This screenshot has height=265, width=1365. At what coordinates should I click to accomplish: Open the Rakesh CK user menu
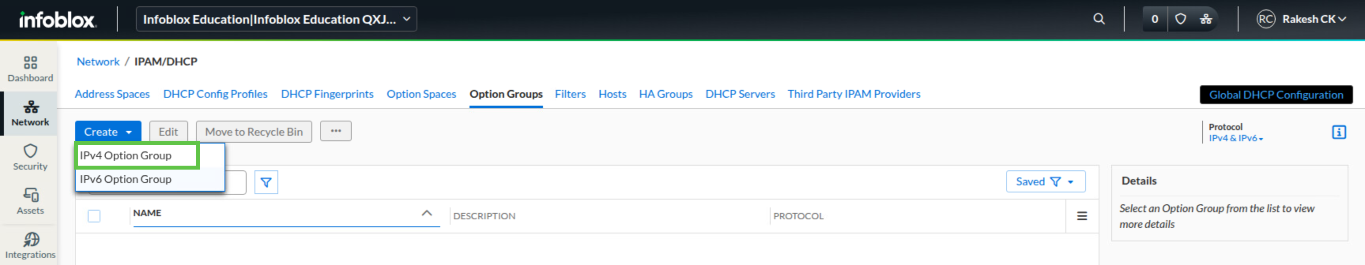click(x=1314, y=19)
